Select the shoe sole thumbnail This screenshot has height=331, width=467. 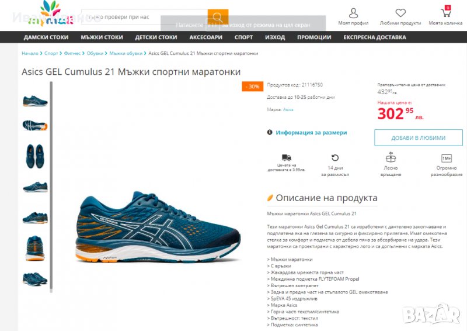coord(35,125)
